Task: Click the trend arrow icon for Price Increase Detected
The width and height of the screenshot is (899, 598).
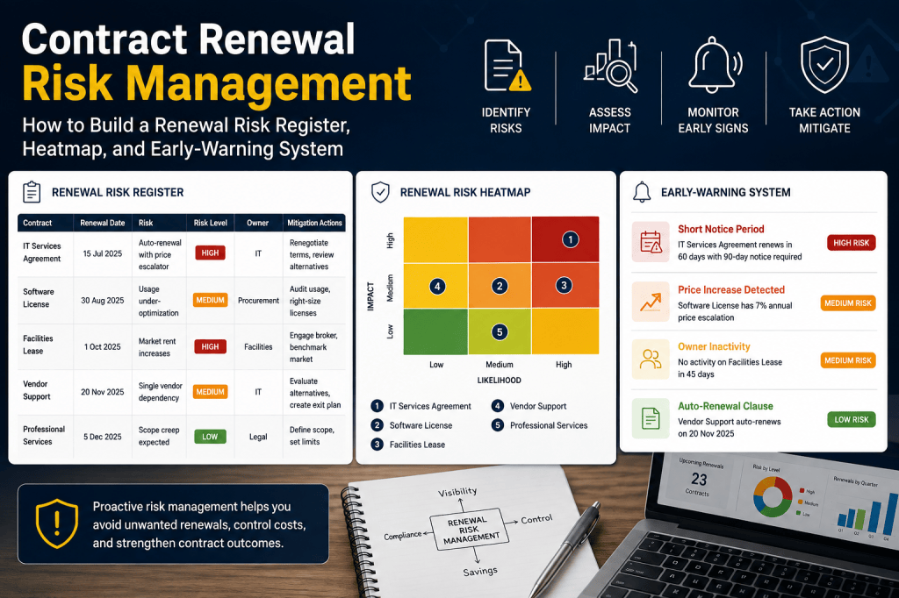Action: [x=651, y=302]
